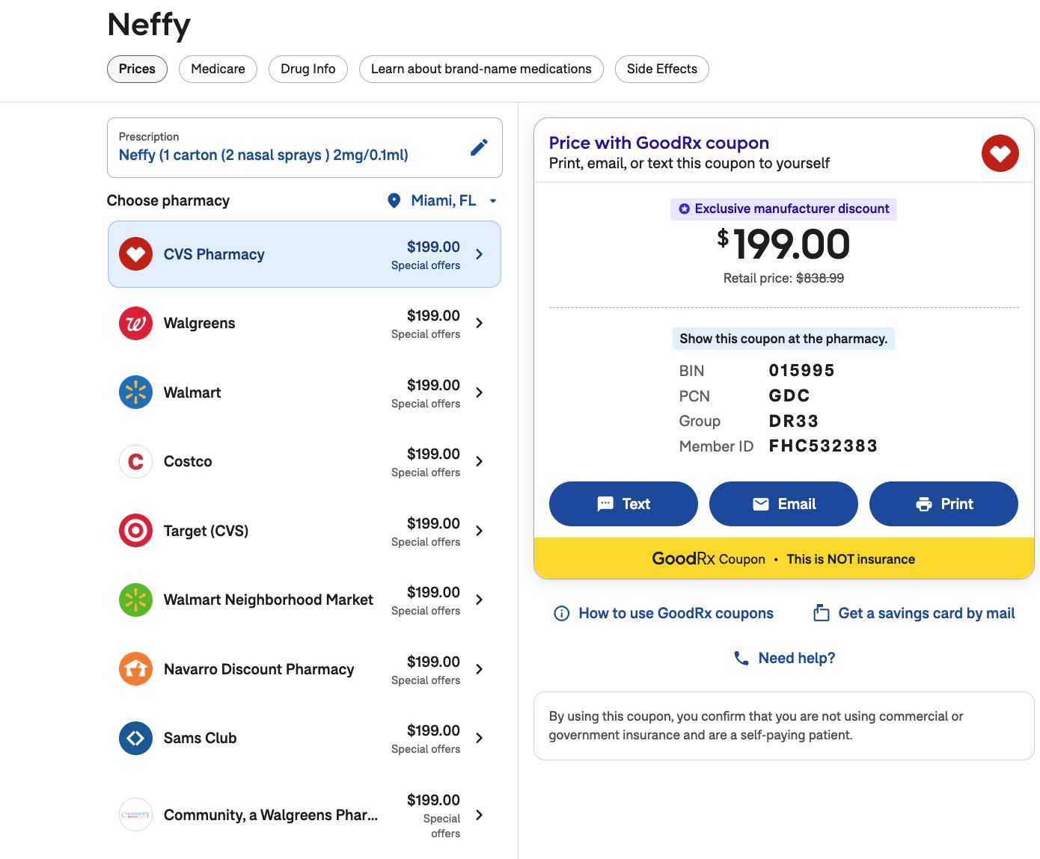Click the Walmart spark logo
Screen dimensions: 1040x859
coord(135,392)
